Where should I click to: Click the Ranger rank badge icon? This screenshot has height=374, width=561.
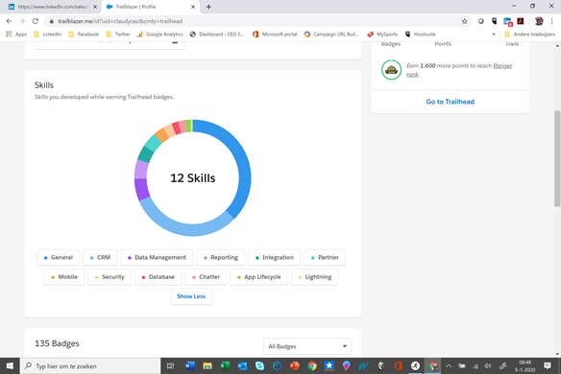coord(391,69)
